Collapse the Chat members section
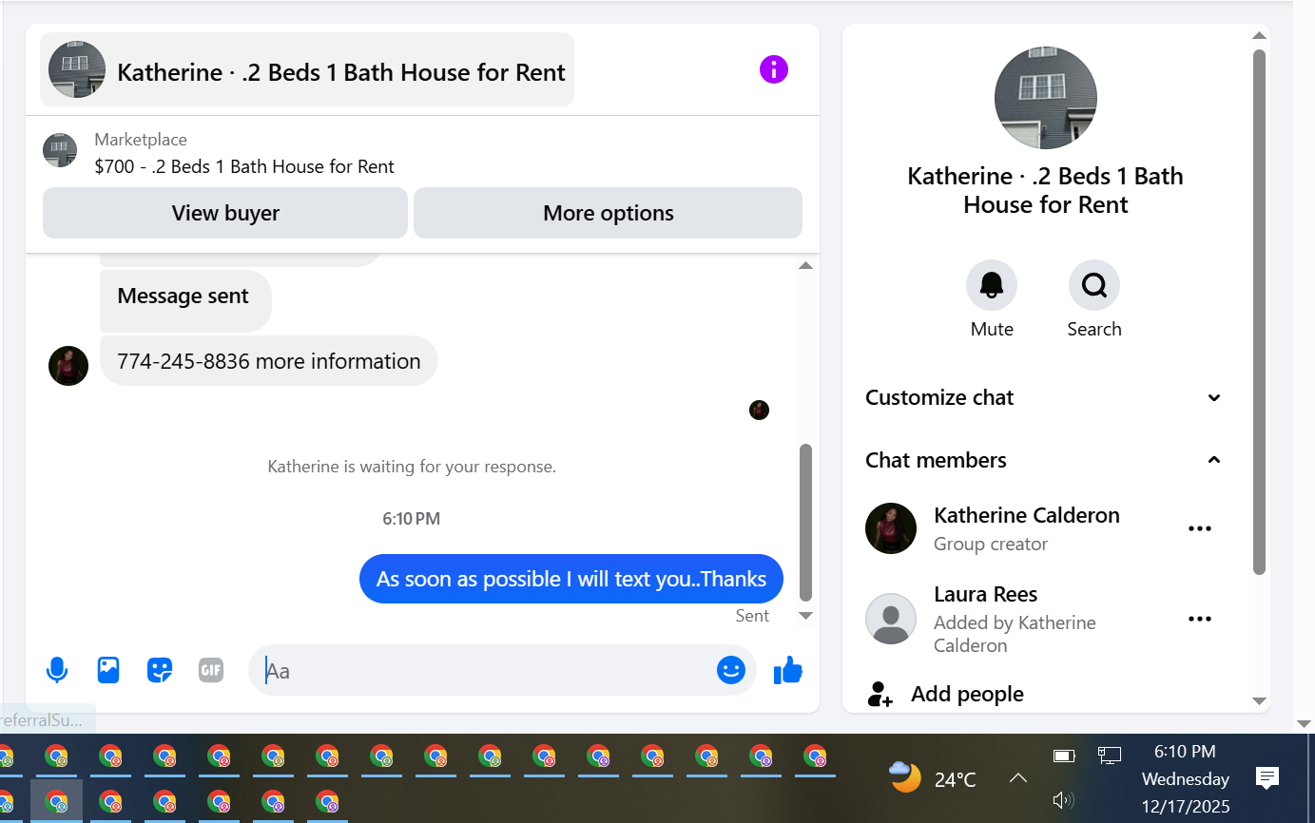The height and width of the screenshot is (823, 1315). click(1045, 460)
